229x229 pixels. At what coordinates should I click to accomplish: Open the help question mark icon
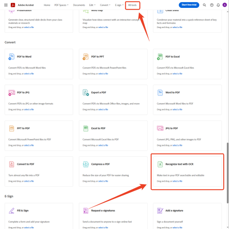coord(212,5)
